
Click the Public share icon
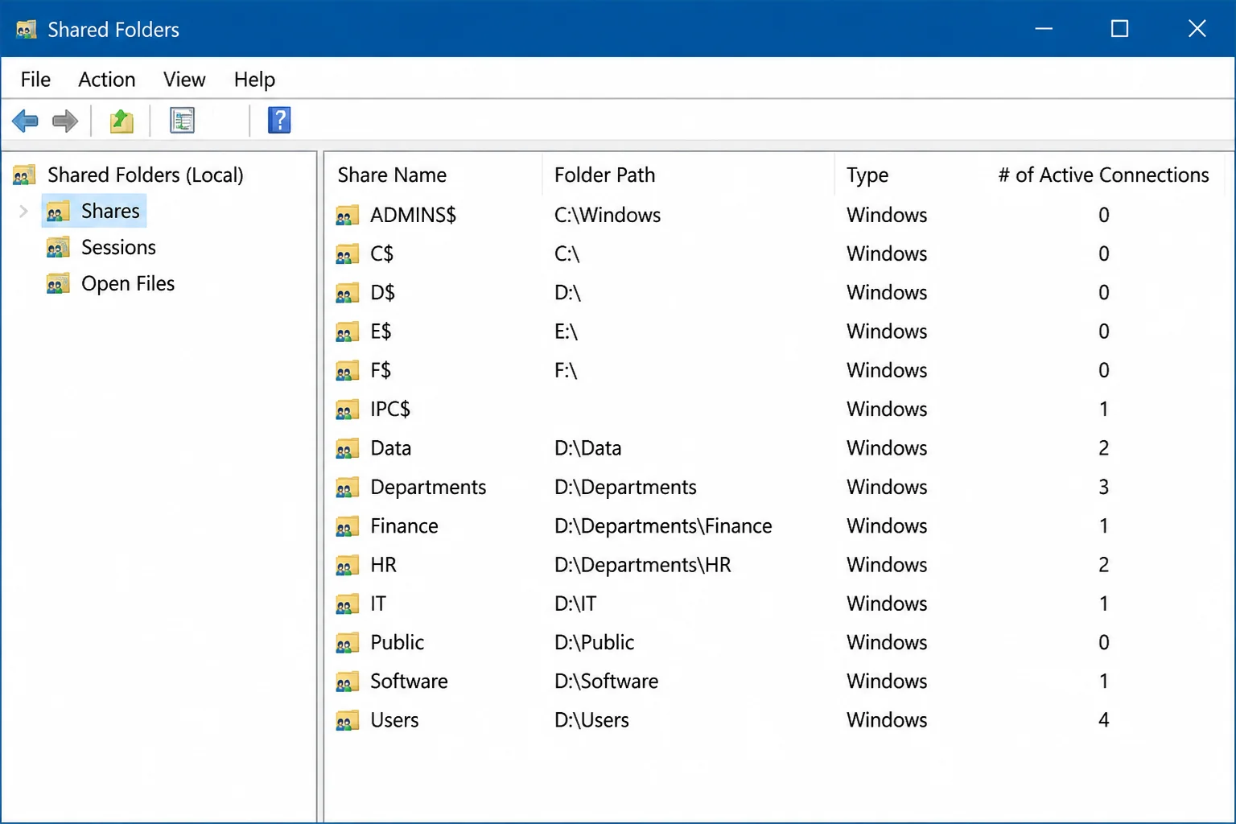(347, 643)
